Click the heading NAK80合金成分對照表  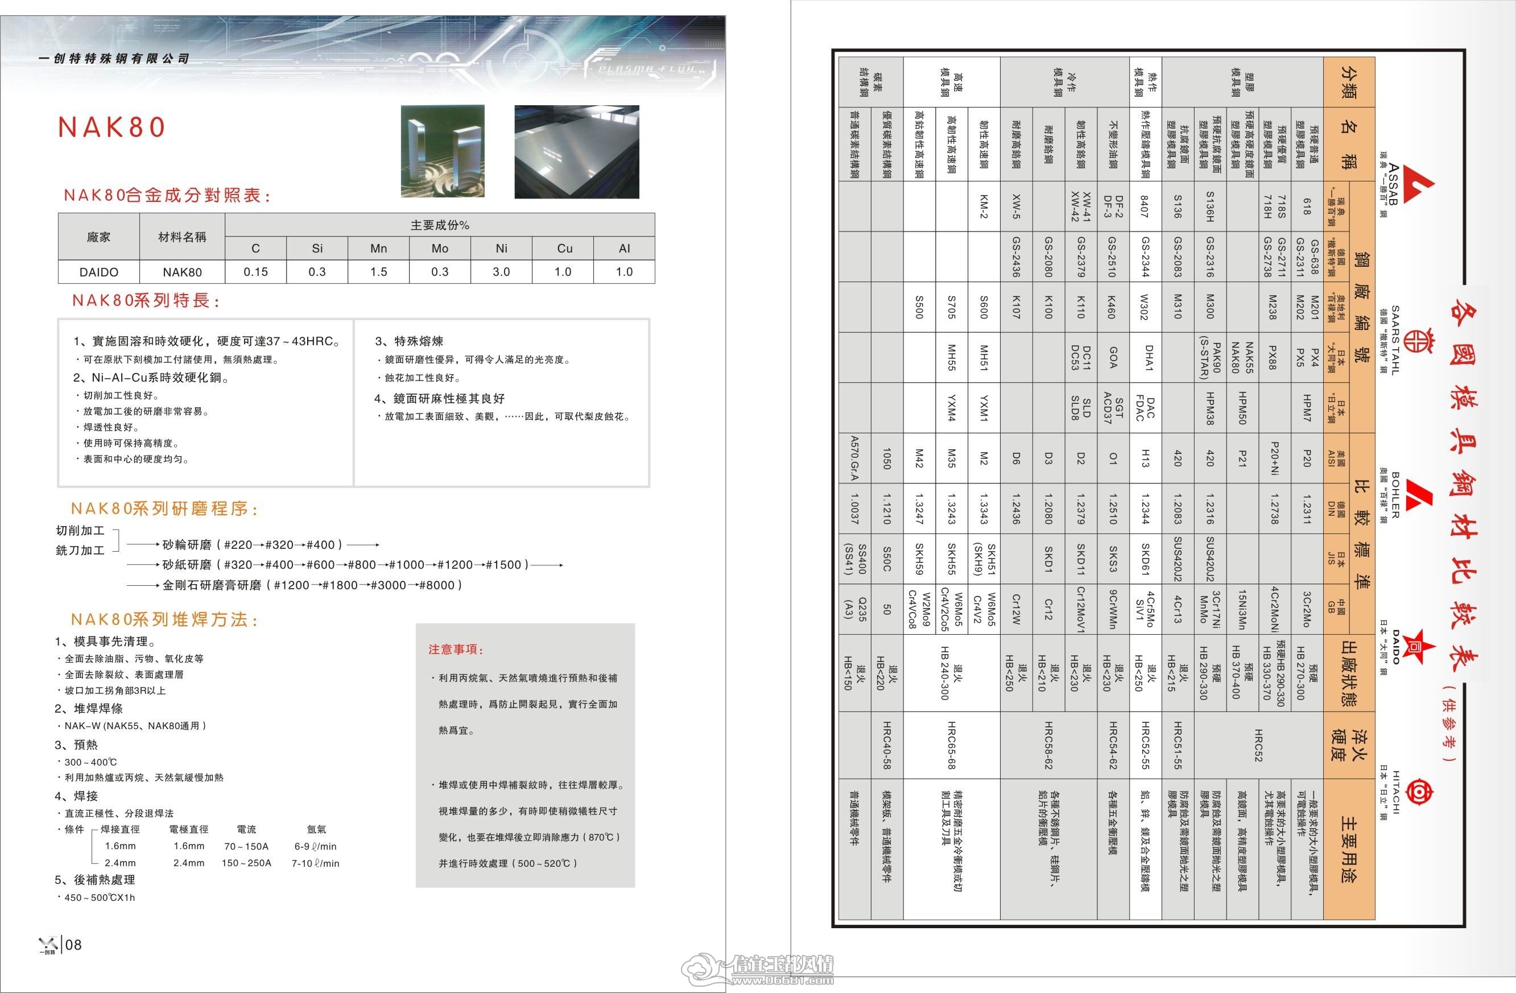click(x=167, y=195)
